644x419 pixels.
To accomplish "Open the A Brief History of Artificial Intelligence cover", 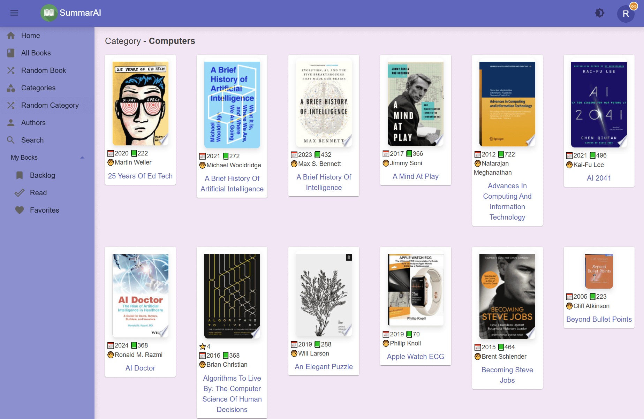I will coord(232,105).
